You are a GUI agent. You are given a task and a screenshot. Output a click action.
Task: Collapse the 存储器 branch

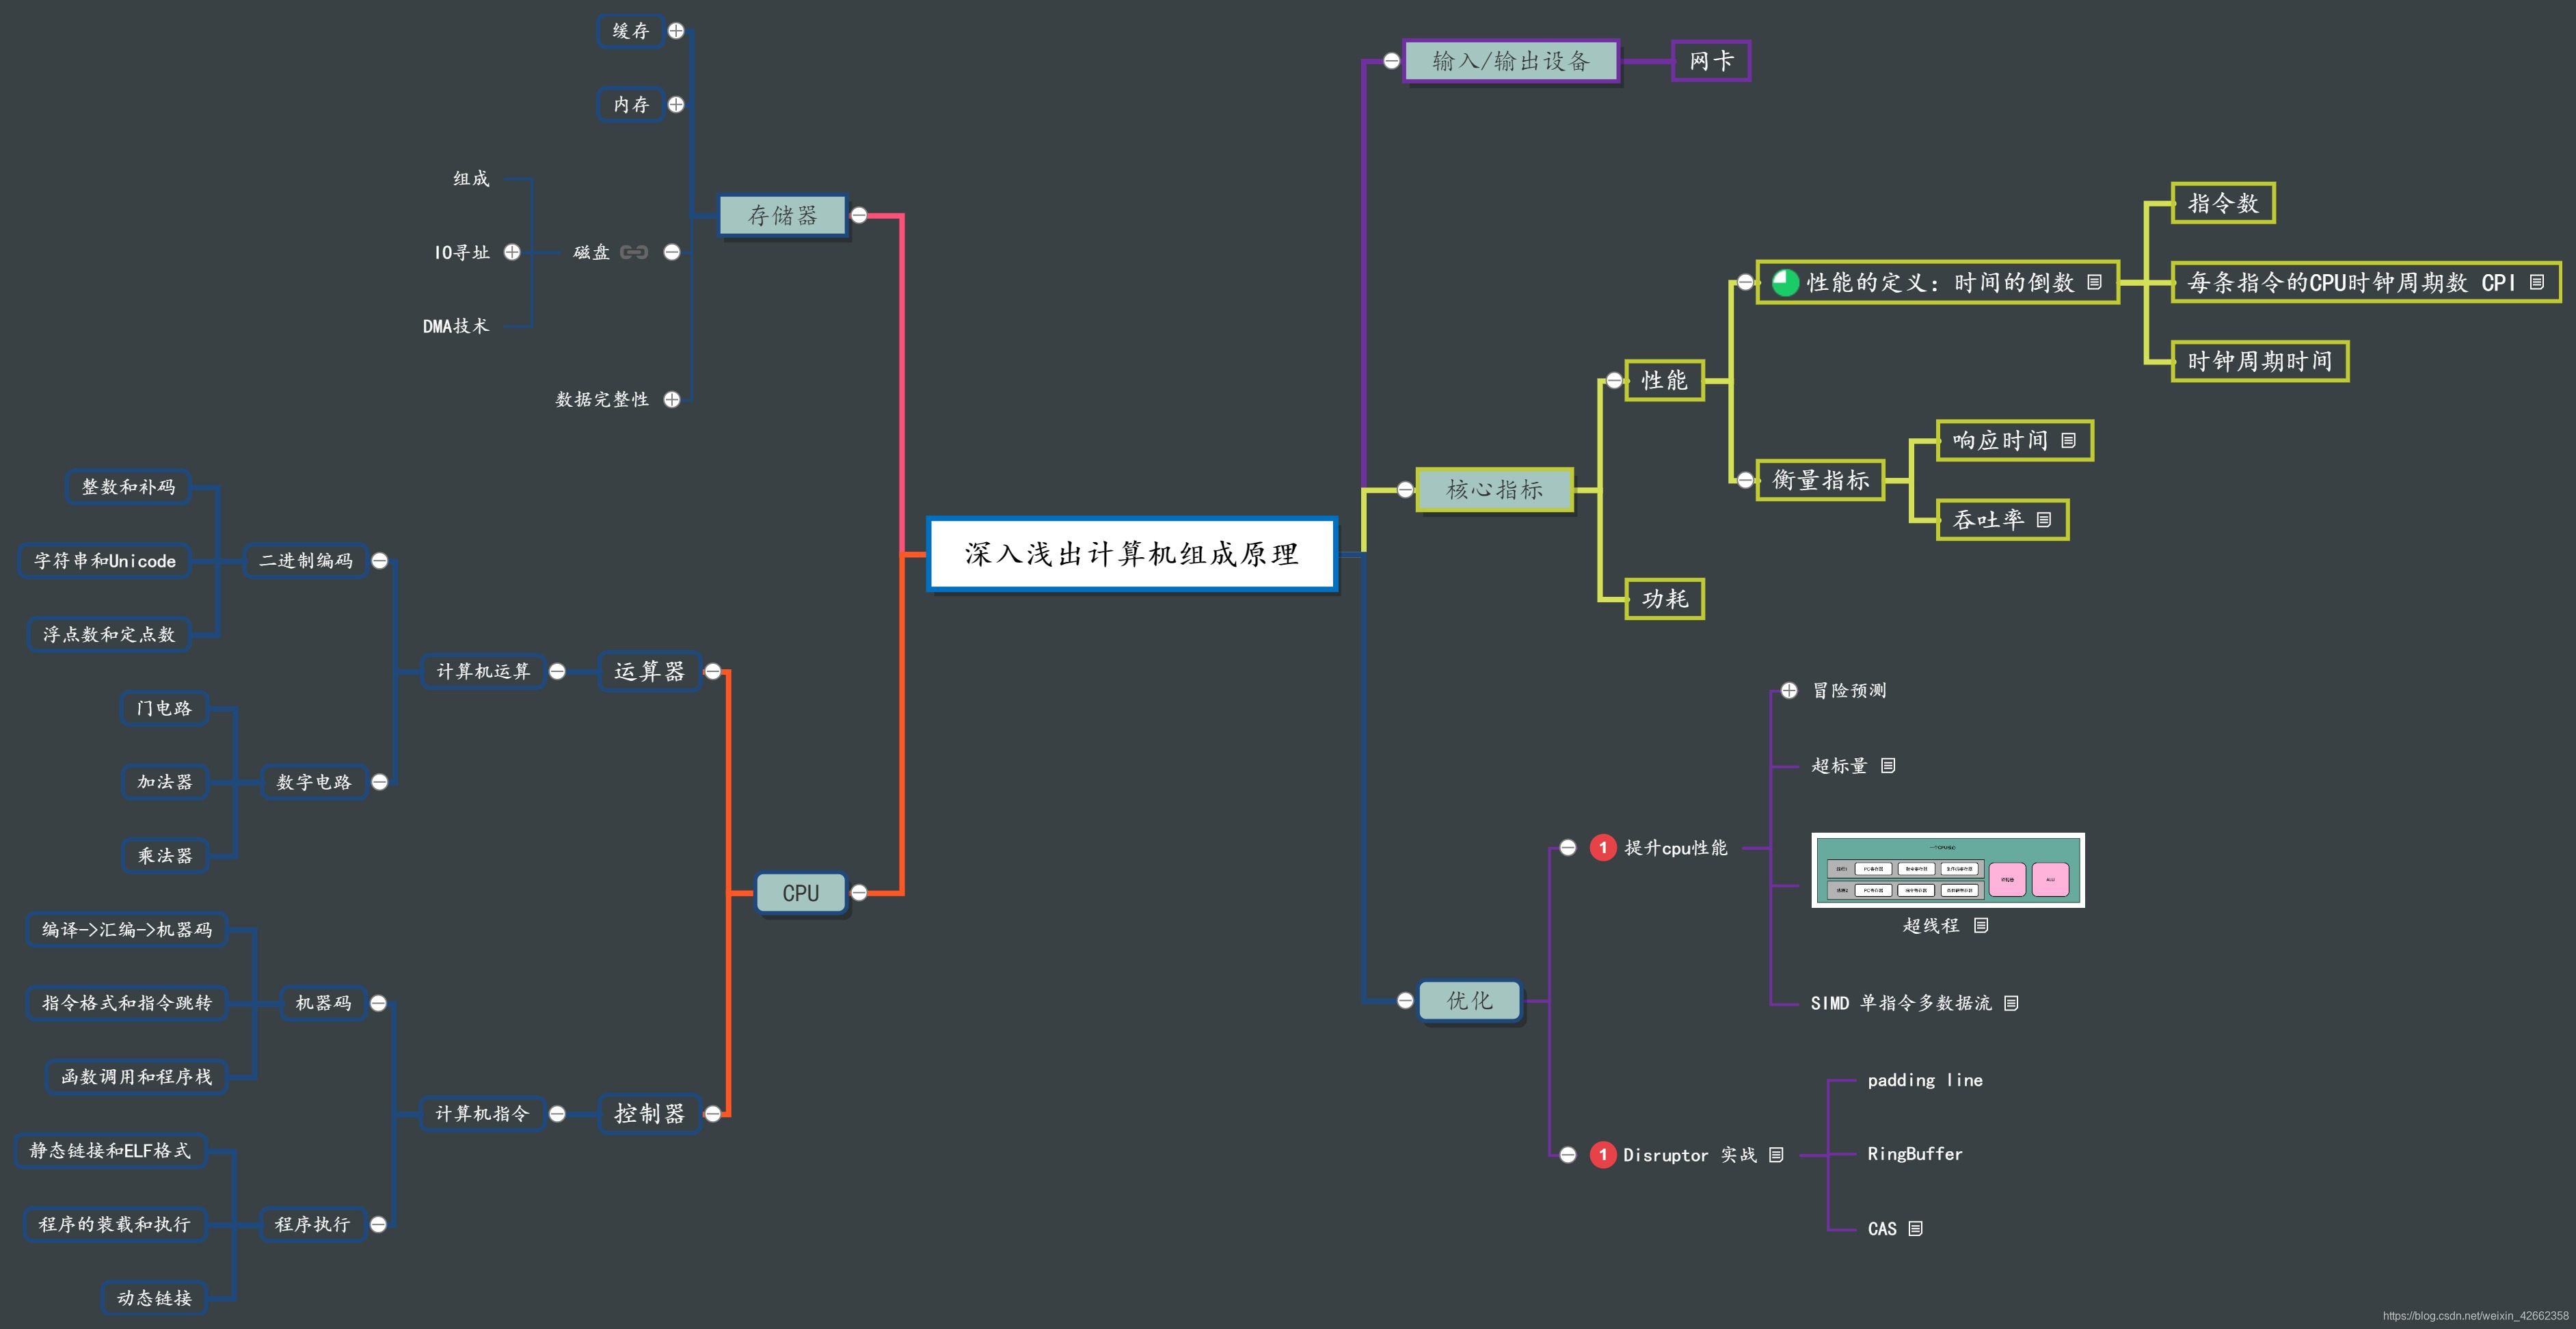point(859,215)
